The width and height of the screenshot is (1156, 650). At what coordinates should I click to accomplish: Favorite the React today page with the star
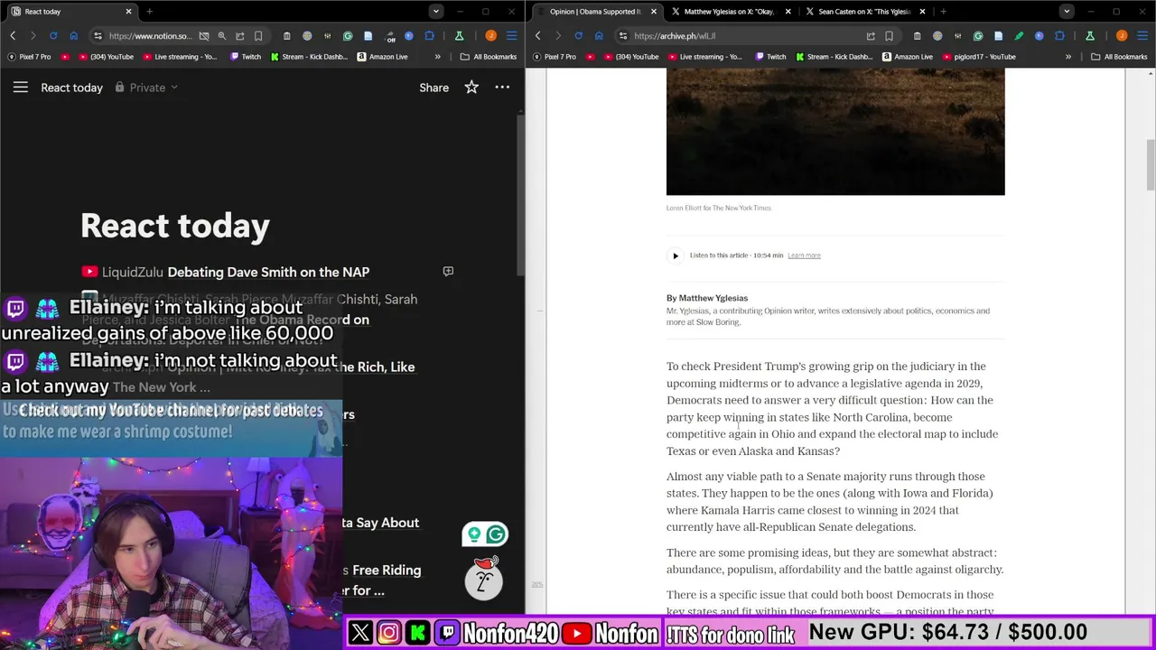[x=471, y=88]
